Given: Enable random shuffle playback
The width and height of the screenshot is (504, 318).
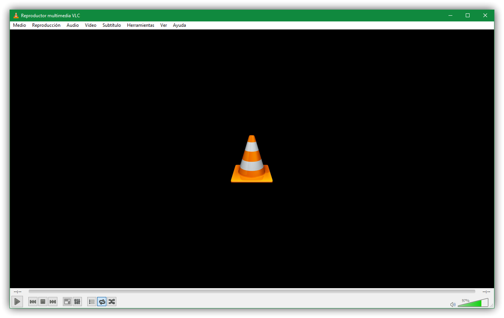Looking at the screenshot, I should (112, 302).
